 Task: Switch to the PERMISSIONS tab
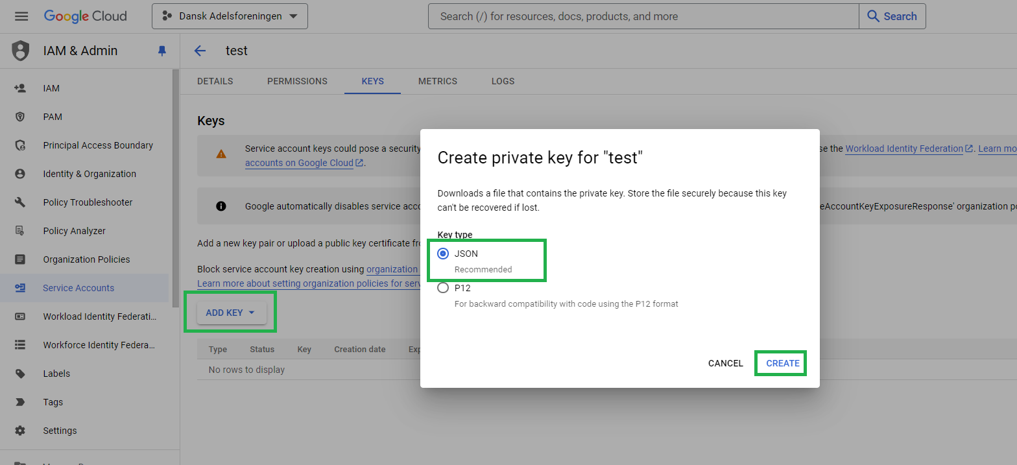(297, 81)
